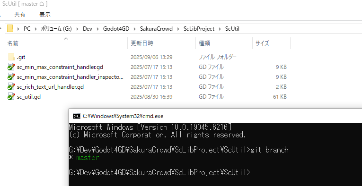Click 61 KB size of sc_util.gd

[x=280, y=97]
